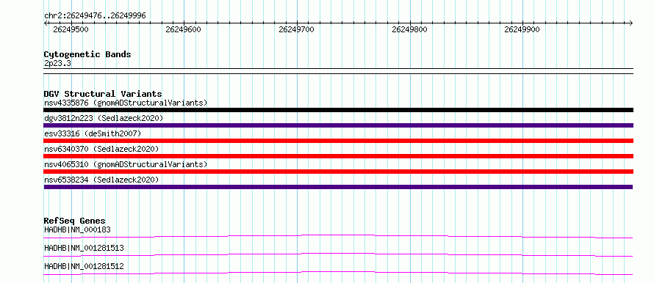Click the purple nsv6538234 variant bar
This screenshot has height=283, width=654.
tap(338, 187)
